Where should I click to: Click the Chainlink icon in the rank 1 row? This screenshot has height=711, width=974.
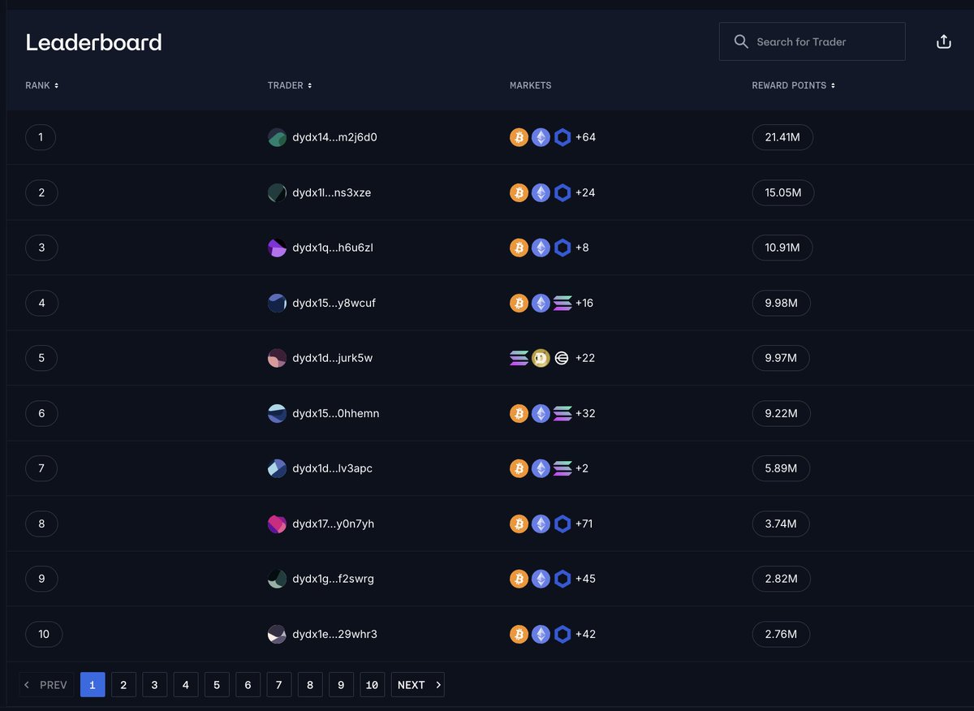coord(562,137)
